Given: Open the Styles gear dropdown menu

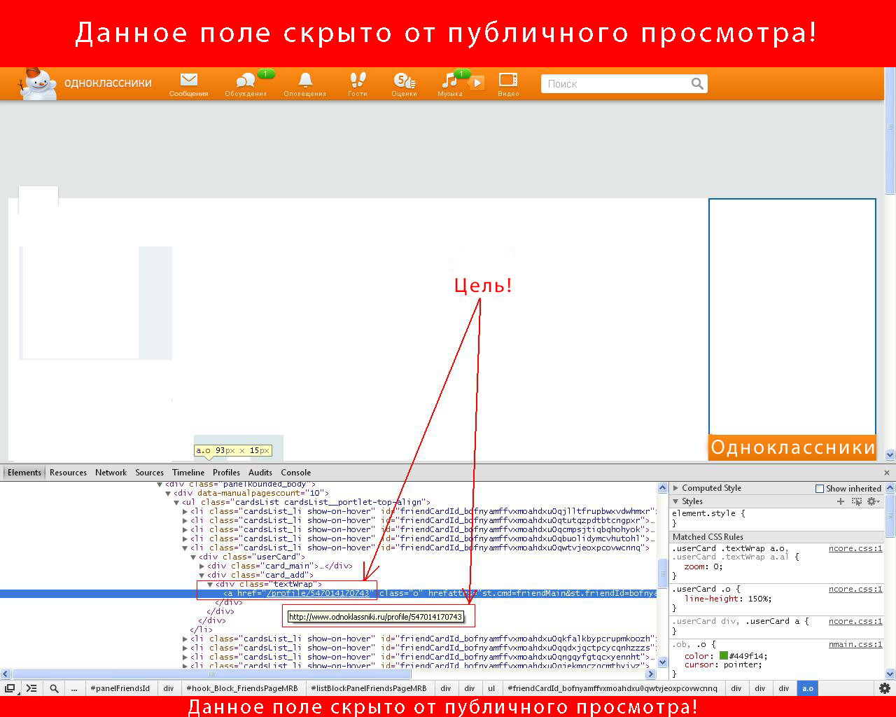Looking at the screenshot, I should tap(873, 501).
